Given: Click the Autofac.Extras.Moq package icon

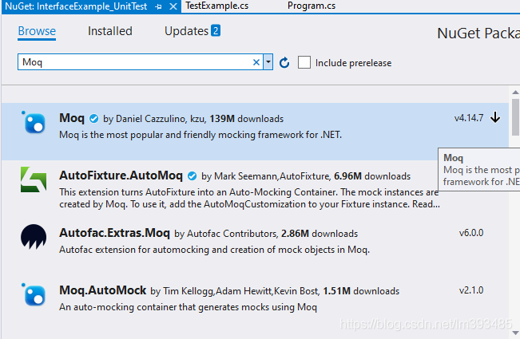Looking at the screenshot, I should coord(34,237).
